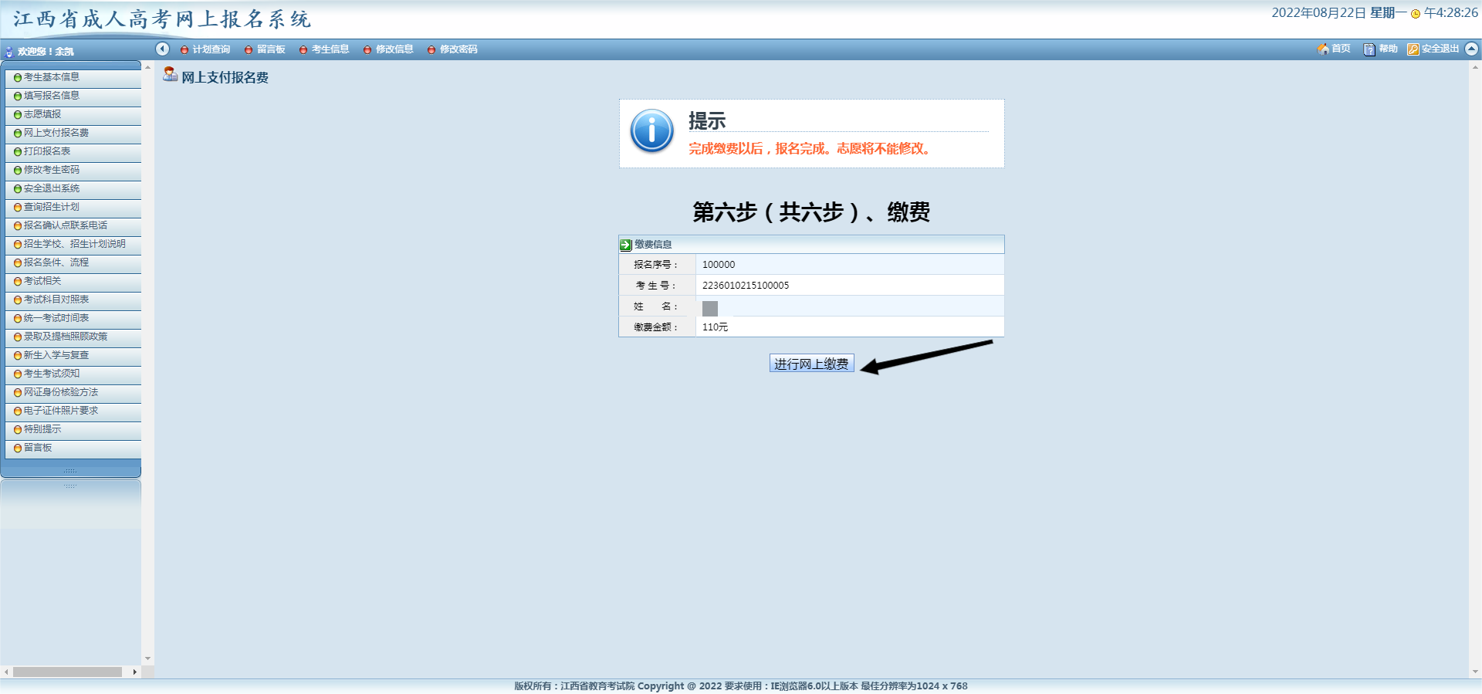Viewport: 1482px width, 694px height.
Task: Collapse top header with up arrow button
Action: [x=1471, y=49]
